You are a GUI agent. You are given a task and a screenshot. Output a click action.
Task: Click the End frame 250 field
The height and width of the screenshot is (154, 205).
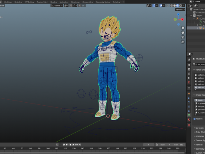tap(179, 145)
